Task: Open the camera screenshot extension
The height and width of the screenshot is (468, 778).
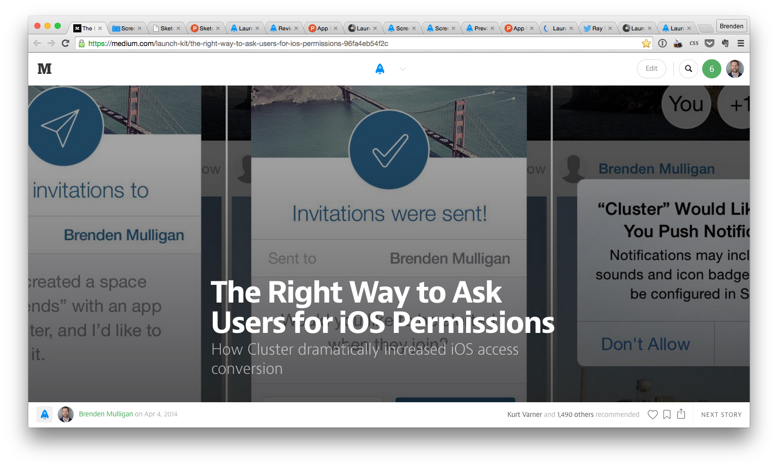Action: pos(678,44)
